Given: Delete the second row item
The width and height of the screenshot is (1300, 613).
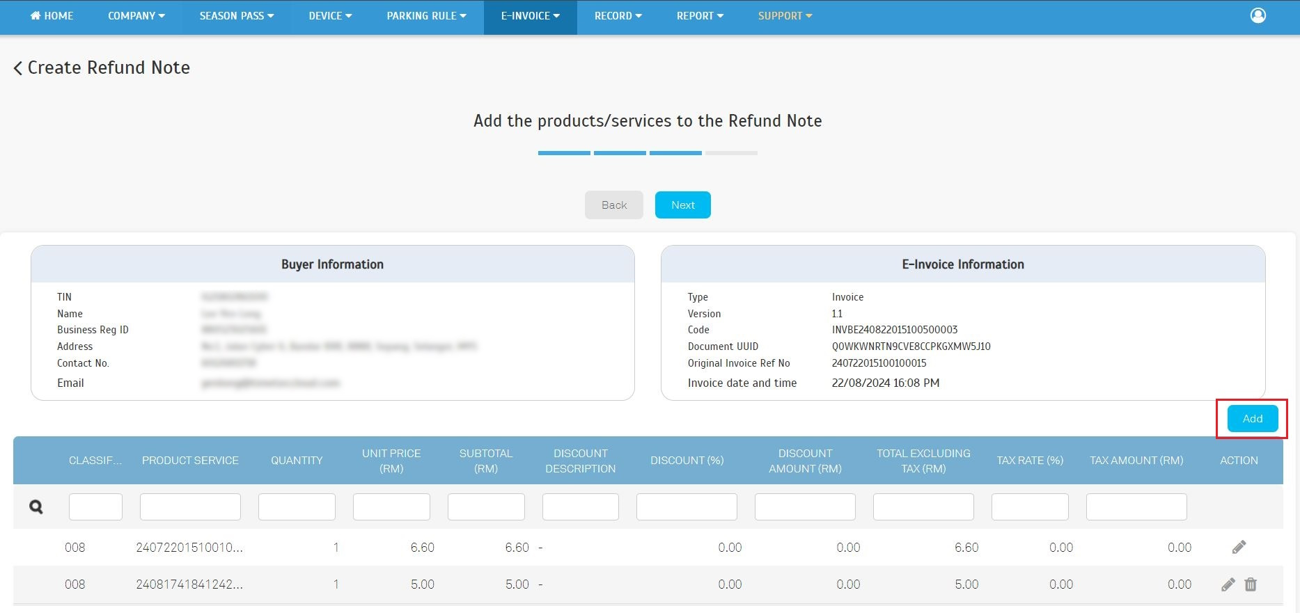Looking at the screenshot, I should pos(1251,584).
